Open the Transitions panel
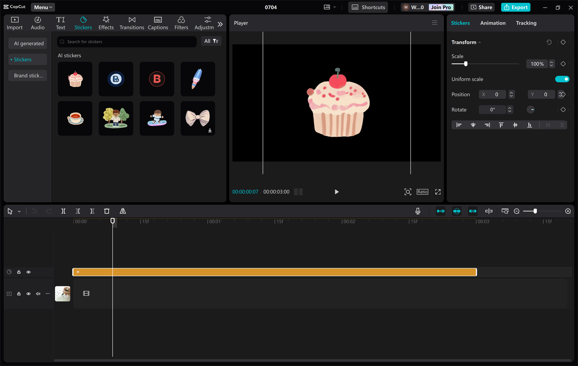 pos(131,23)
